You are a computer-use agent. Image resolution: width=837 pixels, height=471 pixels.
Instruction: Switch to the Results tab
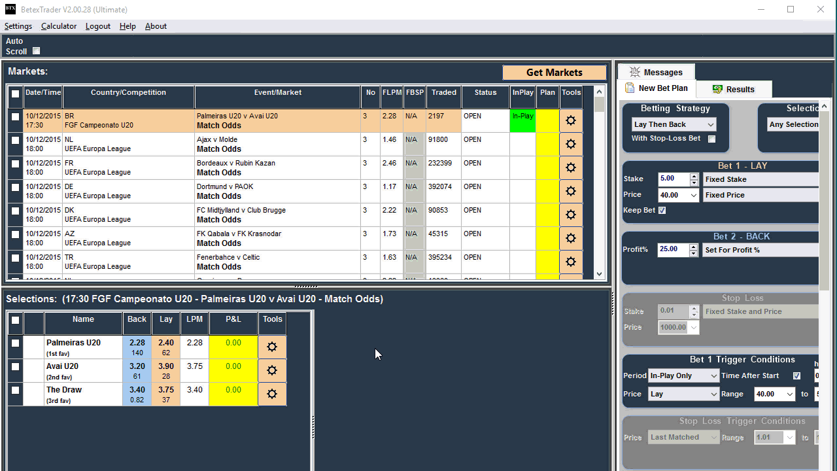coord(734,89)
